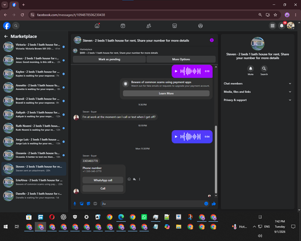The image size is (301, 241).
Task: Open WhatsApp from the taskbar
Action: 144,217
